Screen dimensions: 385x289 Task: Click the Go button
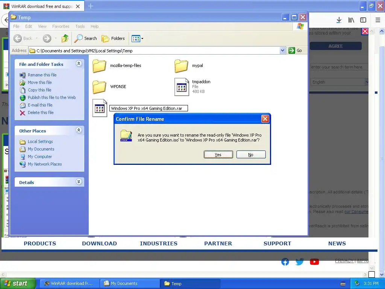pyautogui.click(x=295, y=51)
